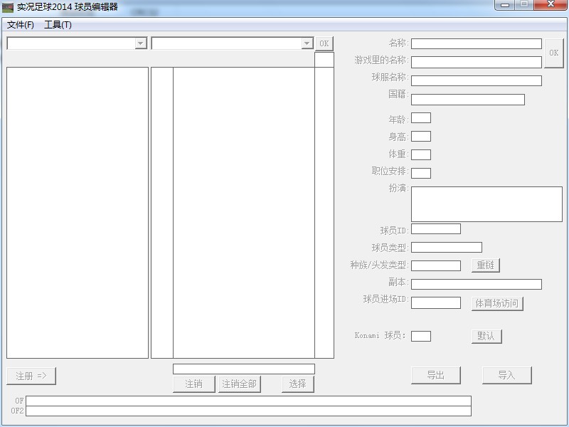Focus the 种族/头发类型 input field
569x427 pixels.
pos(436,265)
